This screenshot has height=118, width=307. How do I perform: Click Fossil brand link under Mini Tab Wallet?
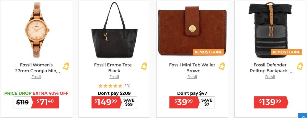click(x=192, y=77)
